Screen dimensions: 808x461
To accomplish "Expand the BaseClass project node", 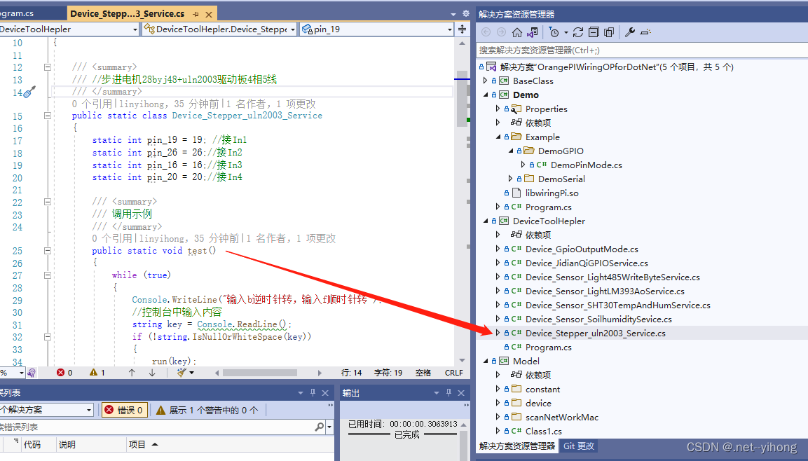I will (485, 81).
